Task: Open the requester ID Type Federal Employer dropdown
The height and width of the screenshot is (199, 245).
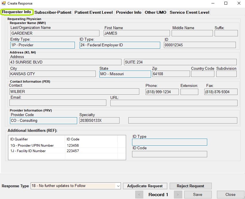Action: point(120,45)
